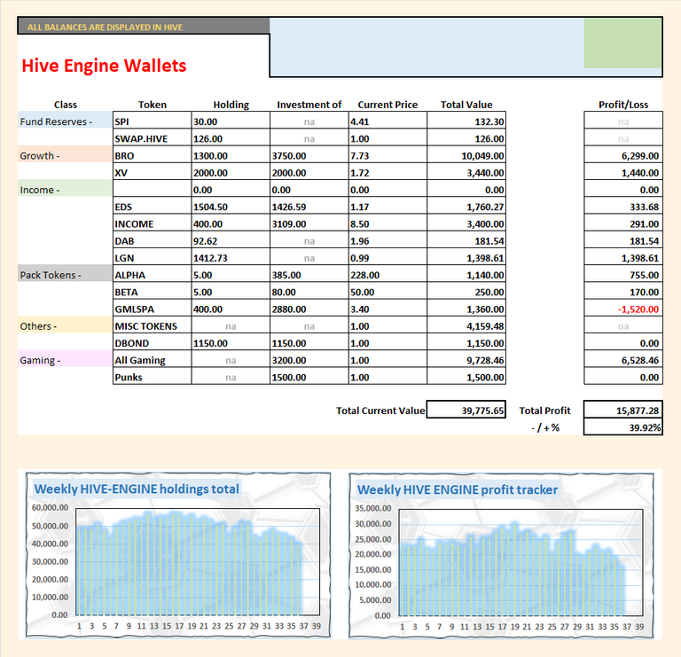Select the profit percentage cell 39.92%
The width and height of the screenshot is (681, 657).
(x=623, y=426)
